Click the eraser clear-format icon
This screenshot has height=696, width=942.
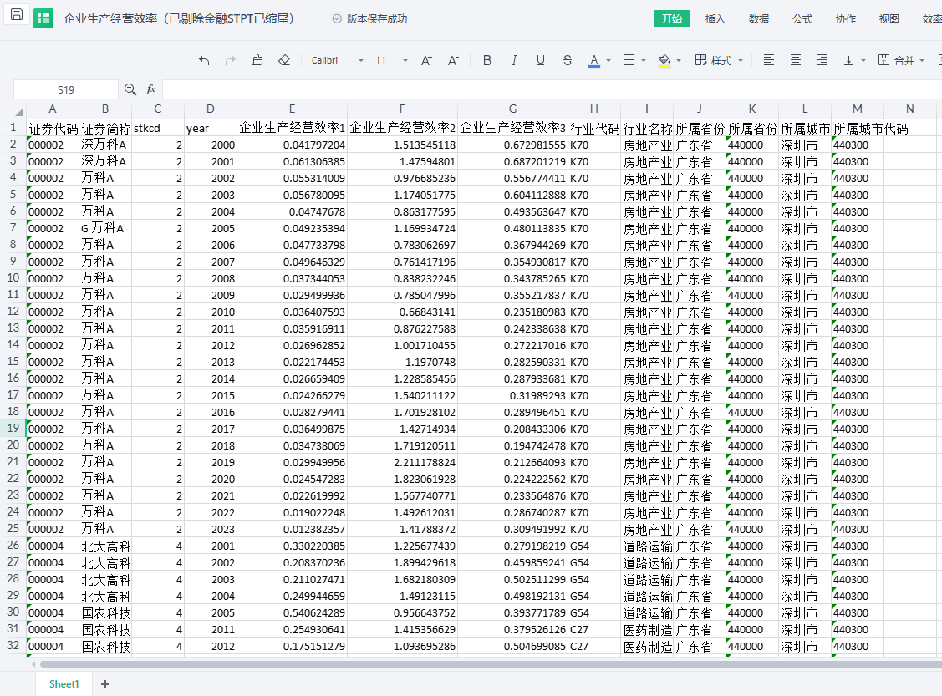[284, 60]
